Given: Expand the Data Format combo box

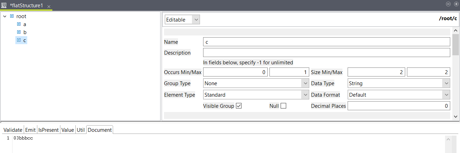Looking at the screenshot, I should coord(446,95).
